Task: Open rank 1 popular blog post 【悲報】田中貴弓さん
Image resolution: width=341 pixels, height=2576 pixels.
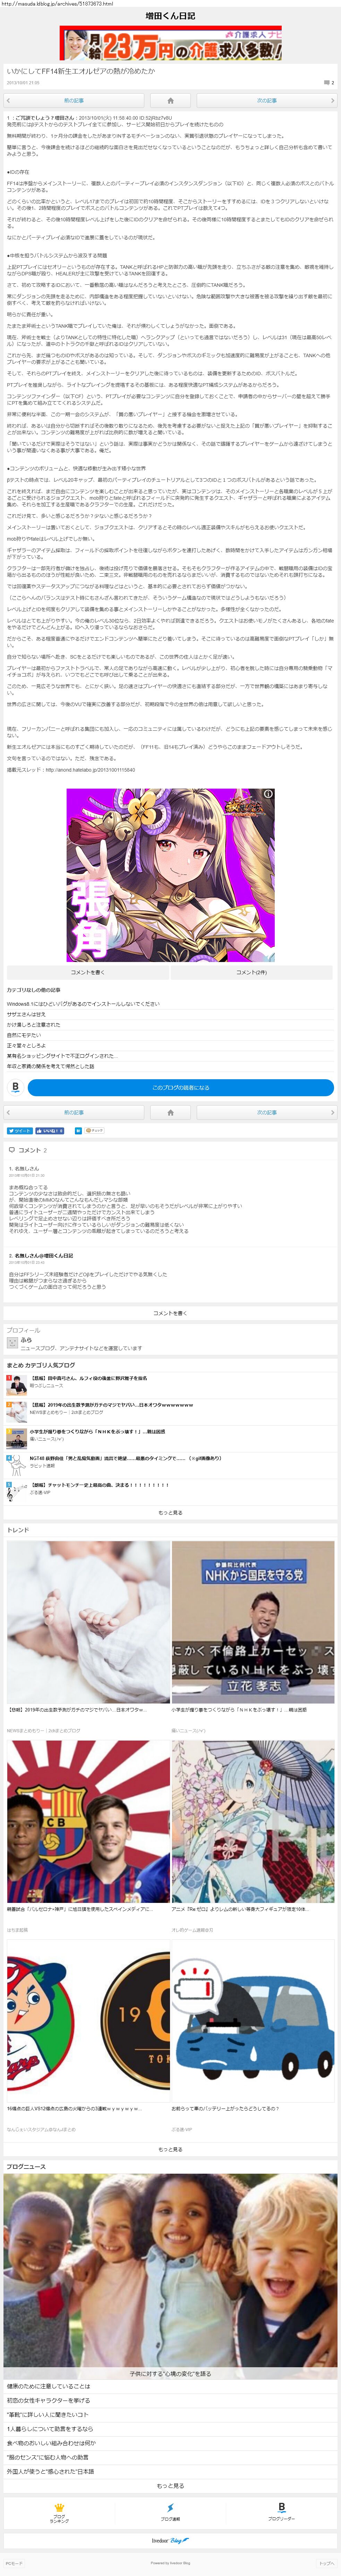Action: (88, 1378)
